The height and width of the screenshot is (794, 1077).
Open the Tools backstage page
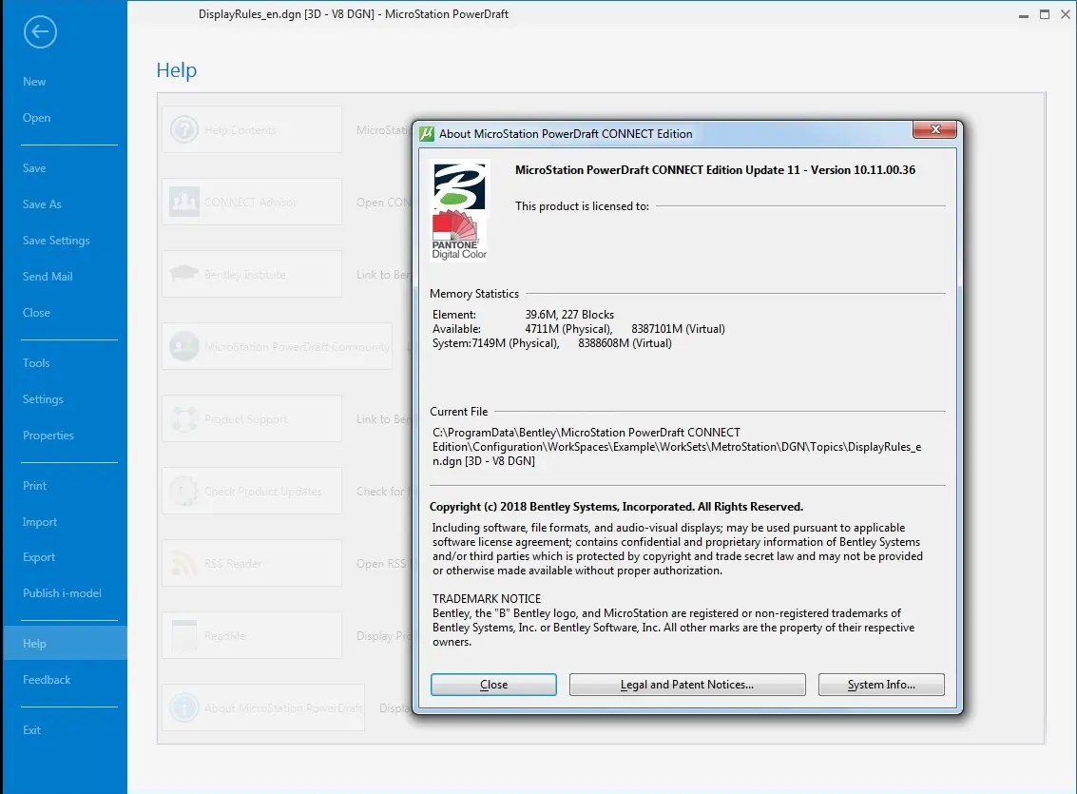(x=36, y=362)
